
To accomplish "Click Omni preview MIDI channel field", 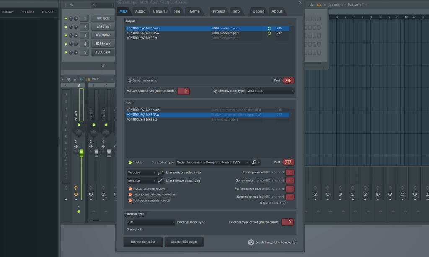I will (289, 172).
